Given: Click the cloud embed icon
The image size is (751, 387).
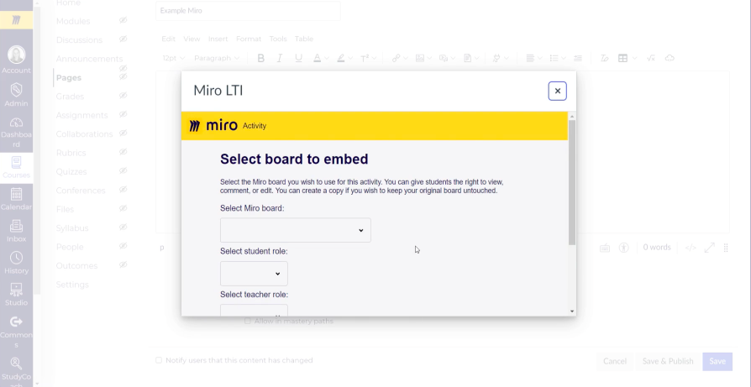Looking at the screenshot, I should 670,59.
